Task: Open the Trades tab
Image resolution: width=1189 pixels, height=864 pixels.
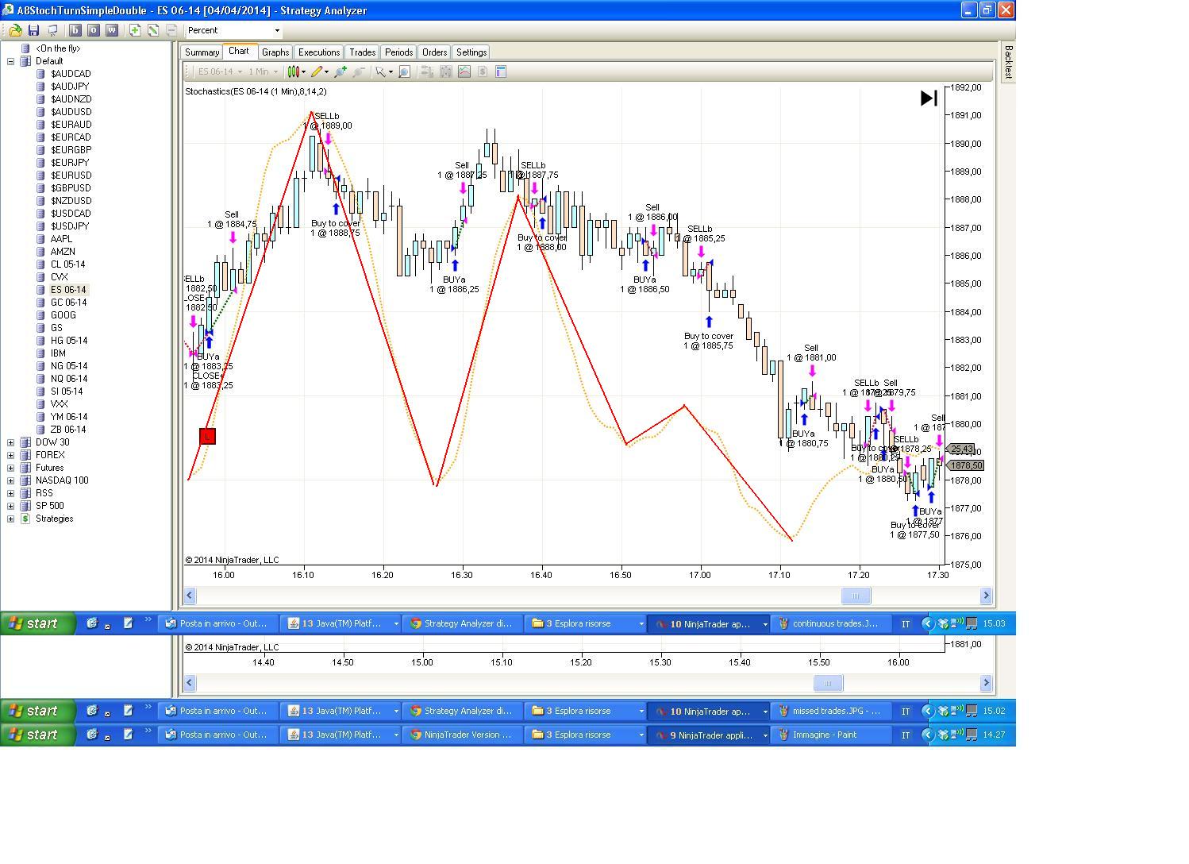Action: pyautogui.click(x=363, y=52)
